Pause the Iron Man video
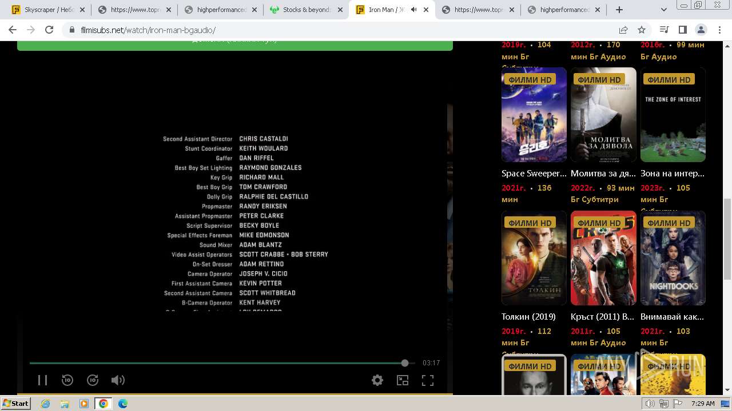The image size is (732, 411). [x=42, y=380]
